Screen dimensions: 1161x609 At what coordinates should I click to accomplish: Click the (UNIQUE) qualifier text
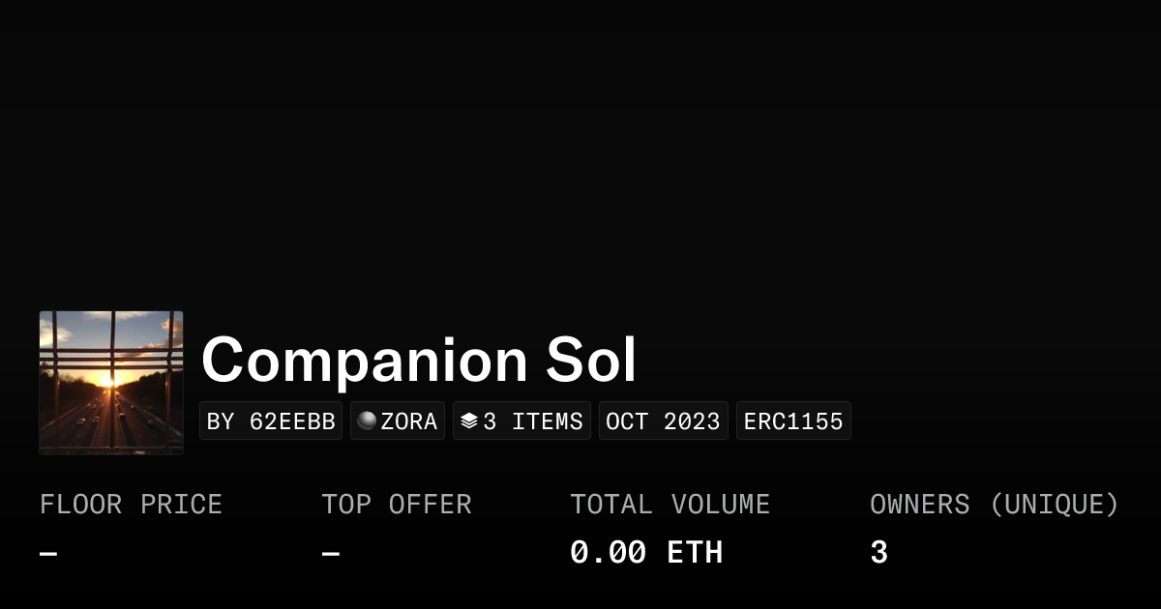1054,505
